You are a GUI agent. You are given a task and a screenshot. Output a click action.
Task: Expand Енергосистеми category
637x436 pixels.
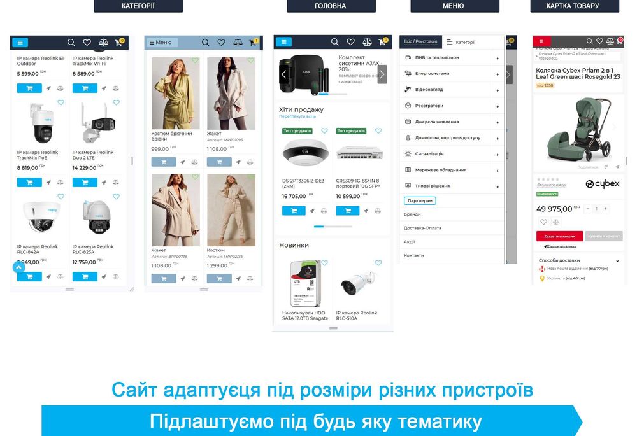pos(497,74)
